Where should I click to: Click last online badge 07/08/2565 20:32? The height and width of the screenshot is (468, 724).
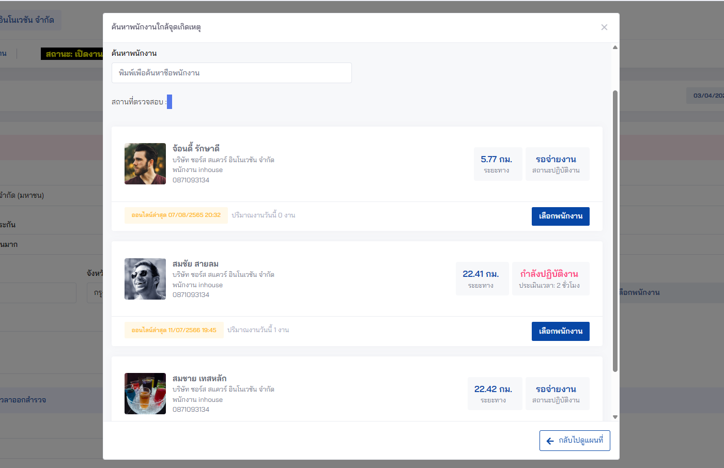pyautogui.click(x=176, y=215)
